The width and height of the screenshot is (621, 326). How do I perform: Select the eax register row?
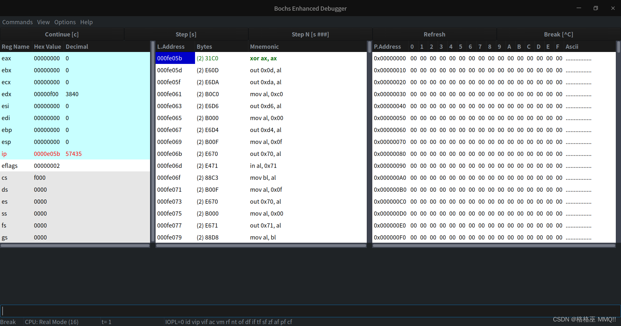pos(75,58)
